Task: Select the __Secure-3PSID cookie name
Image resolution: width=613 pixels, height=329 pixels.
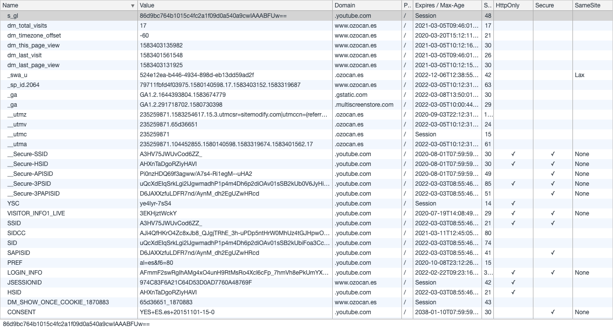Action: tap(30, 184)
